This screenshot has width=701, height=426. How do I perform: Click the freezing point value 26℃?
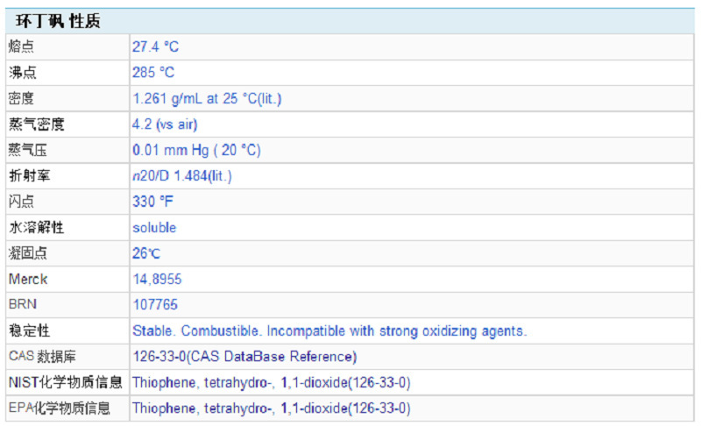[146, 253]
